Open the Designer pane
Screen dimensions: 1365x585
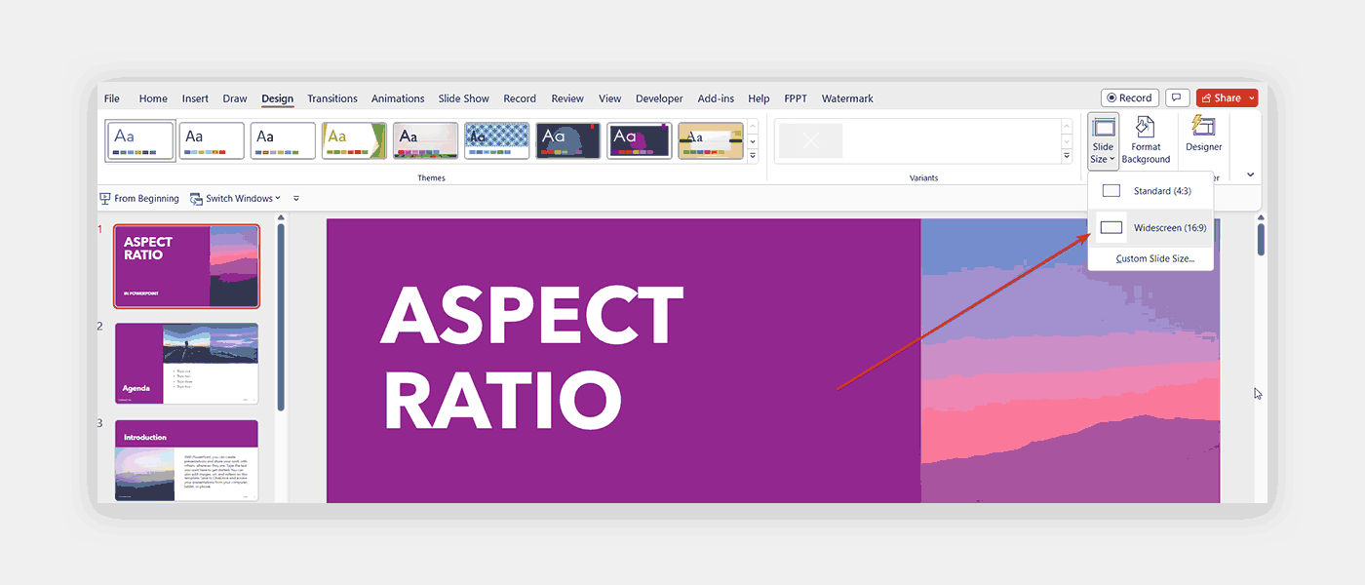coord(1203,135)
